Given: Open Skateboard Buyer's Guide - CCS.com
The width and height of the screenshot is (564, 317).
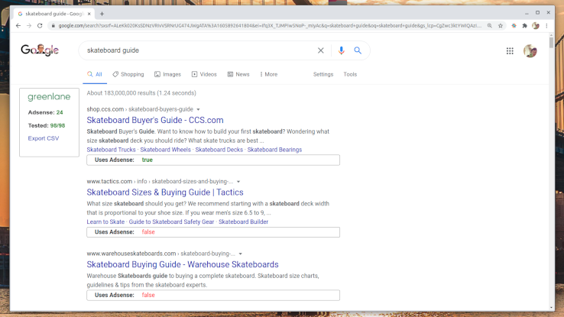Looking at the screenshot, I should 155,120.
